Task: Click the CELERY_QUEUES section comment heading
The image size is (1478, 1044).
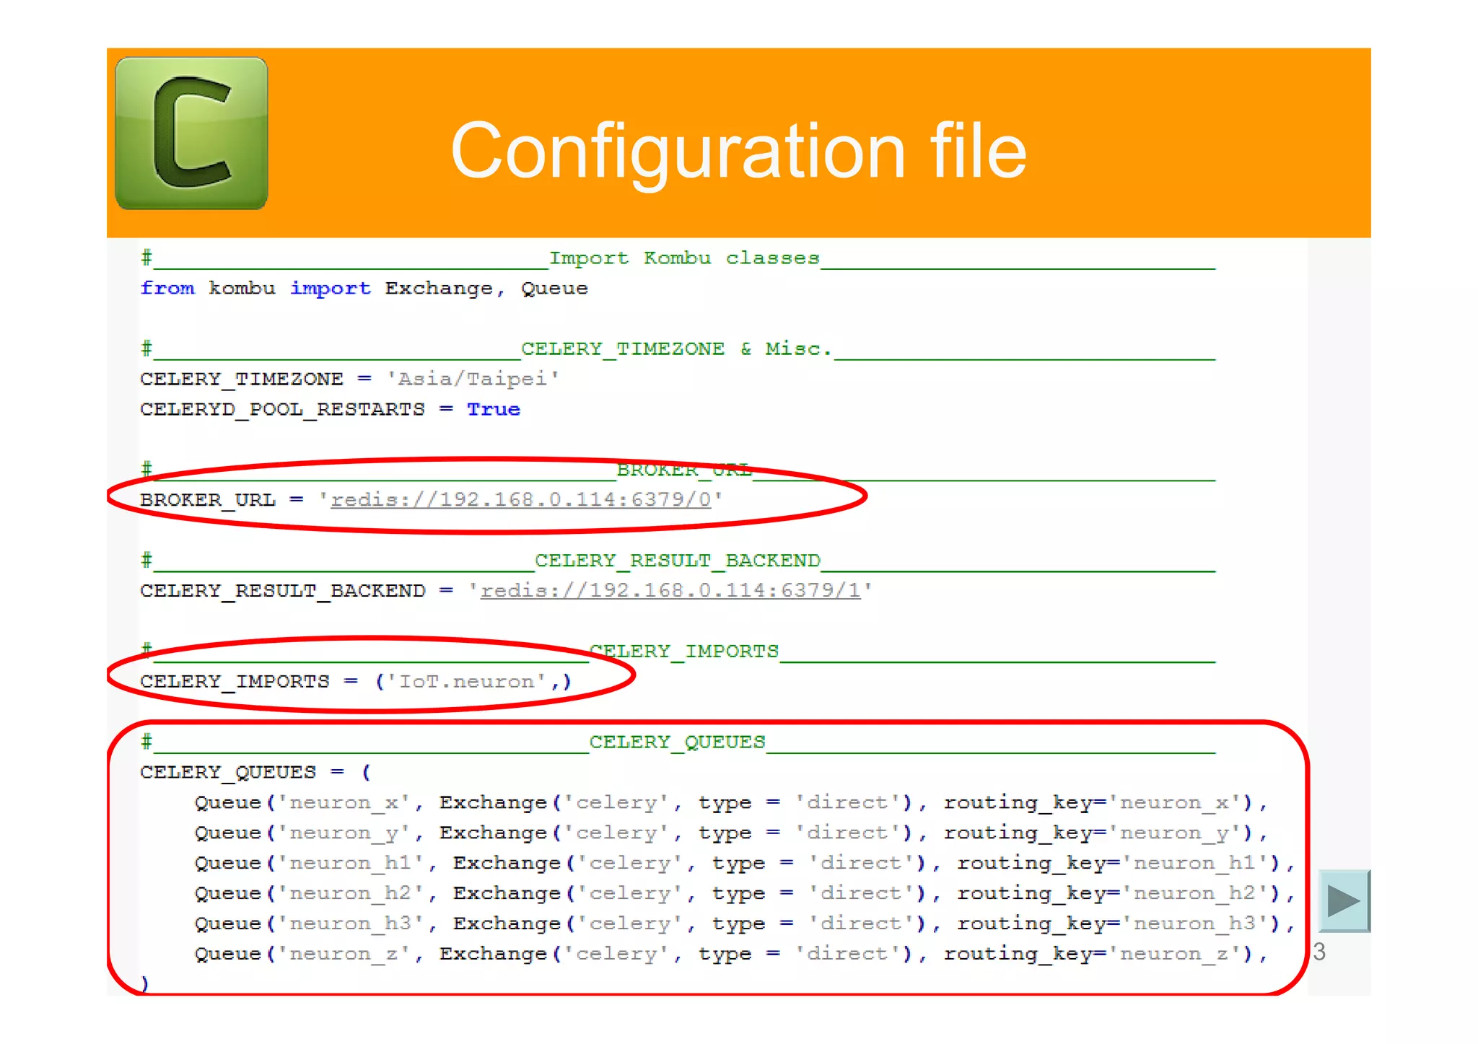Action: coord(676,742)
